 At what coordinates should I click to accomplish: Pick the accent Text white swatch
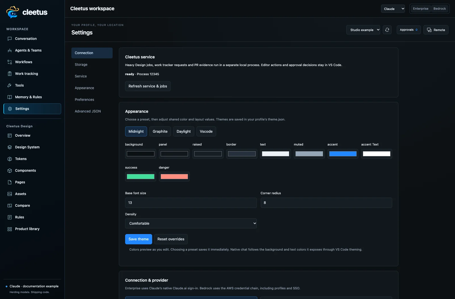click(377, 154)
